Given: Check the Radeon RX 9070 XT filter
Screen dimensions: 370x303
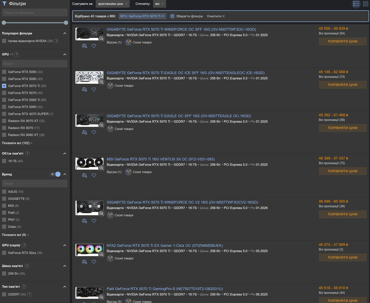Looking at the screenshot, I should tap(4, 121).
